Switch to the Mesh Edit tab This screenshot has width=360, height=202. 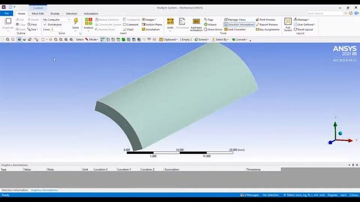point(38,13)
